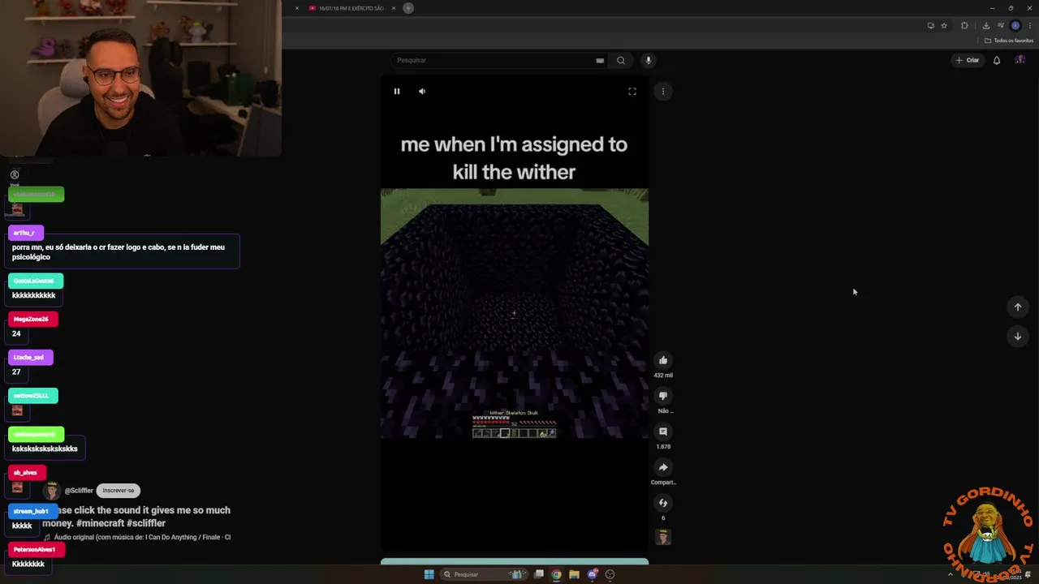Click the install app icon in address bar
The image size is (1039, 584).
pos(930,25)
